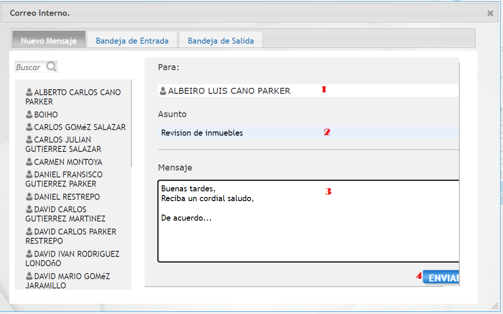Click the Asunto subject field

(307, 133)
